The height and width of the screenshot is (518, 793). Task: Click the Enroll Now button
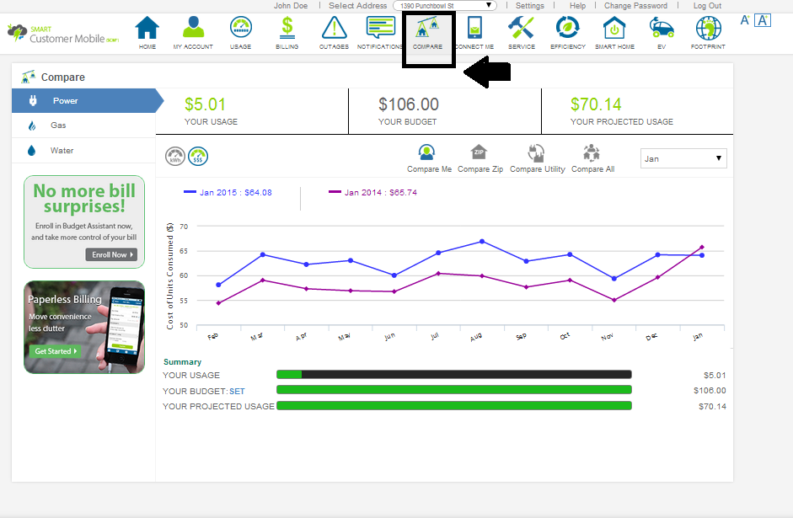click(110, 254)
